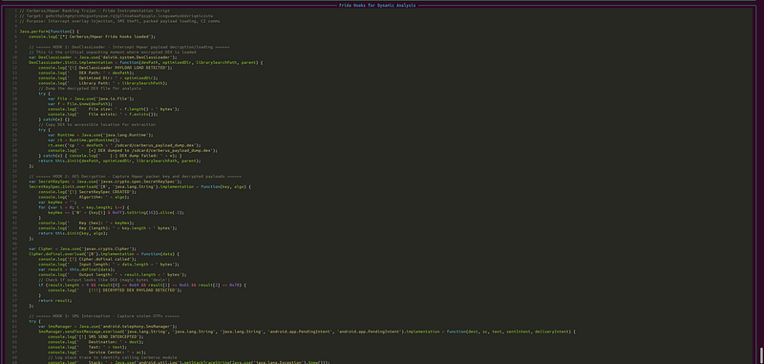764x364 pixels.
Task: Click the 'Optimized Dir:' console.log line
Action: pos(97,78)
